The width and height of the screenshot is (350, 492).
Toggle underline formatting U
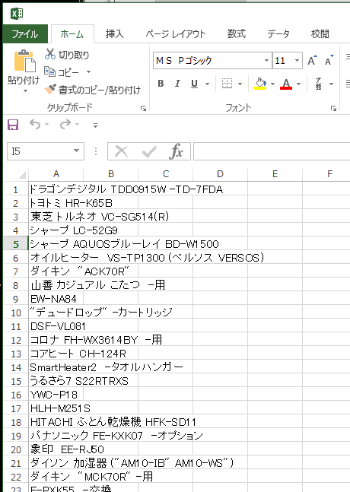tap(194, 84)
